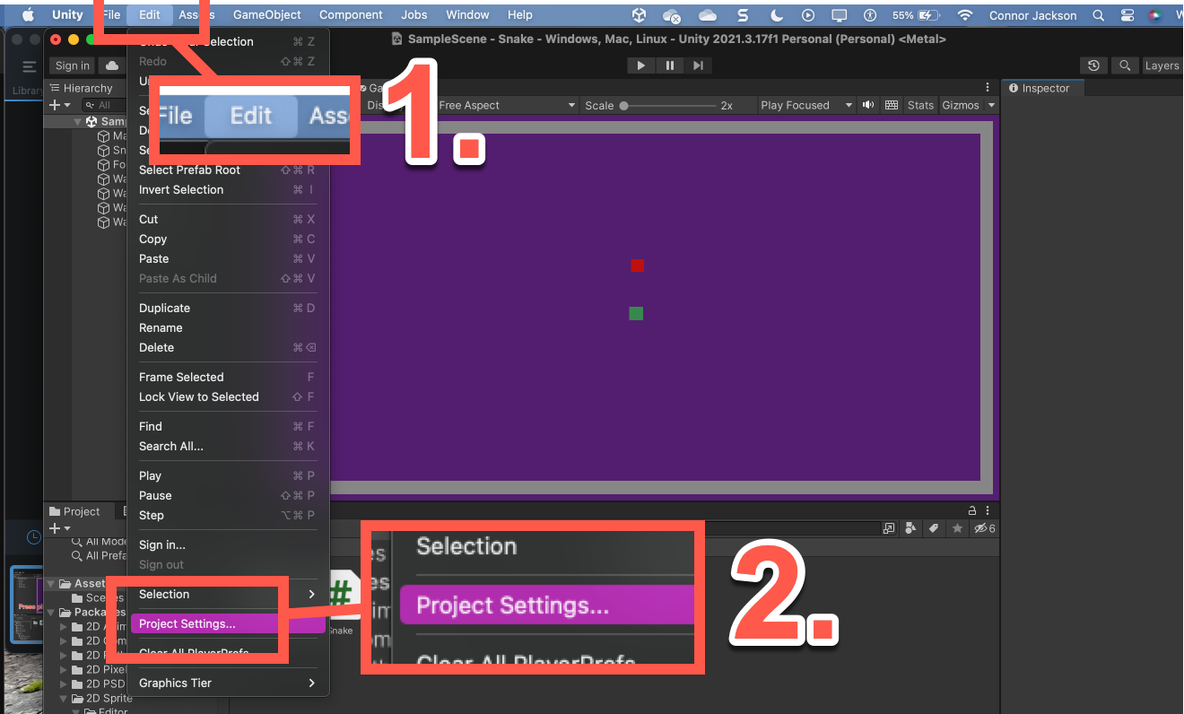The width and height of the screenshot is (1184, 714).
Task: Collapse the Packages folder in Project tree
Action: point(51,612)
